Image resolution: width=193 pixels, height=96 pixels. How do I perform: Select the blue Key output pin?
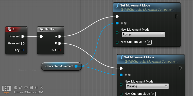click(x=22, y=50)
